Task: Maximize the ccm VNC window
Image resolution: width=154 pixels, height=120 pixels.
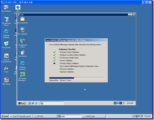Action: [x=132, y=15]
